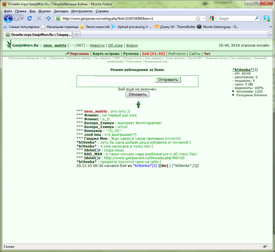Image resolution: width=275 pixels, height=252 pixels.
Task: Open the Google search engine selector
Action: tap(213, 18)
